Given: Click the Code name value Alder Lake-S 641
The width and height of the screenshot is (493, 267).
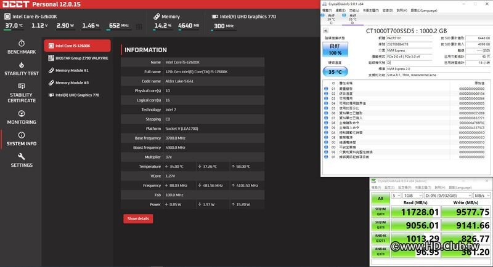Looking at the screenshot, I should 179,81.
